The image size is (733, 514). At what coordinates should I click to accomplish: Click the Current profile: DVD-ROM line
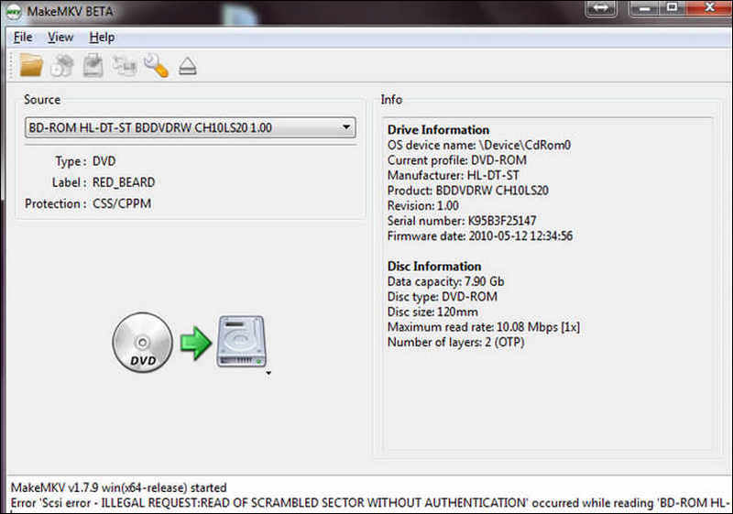[457, 160]
